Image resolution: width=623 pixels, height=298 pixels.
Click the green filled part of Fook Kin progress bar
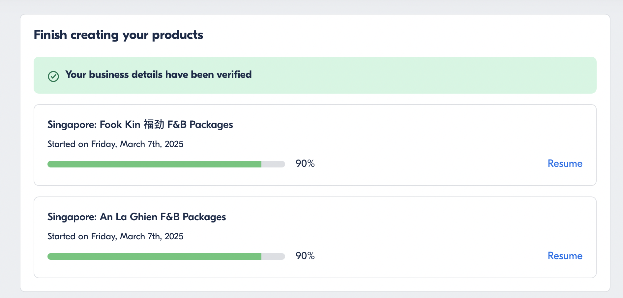pyautogui.click(x=154, y=164)
